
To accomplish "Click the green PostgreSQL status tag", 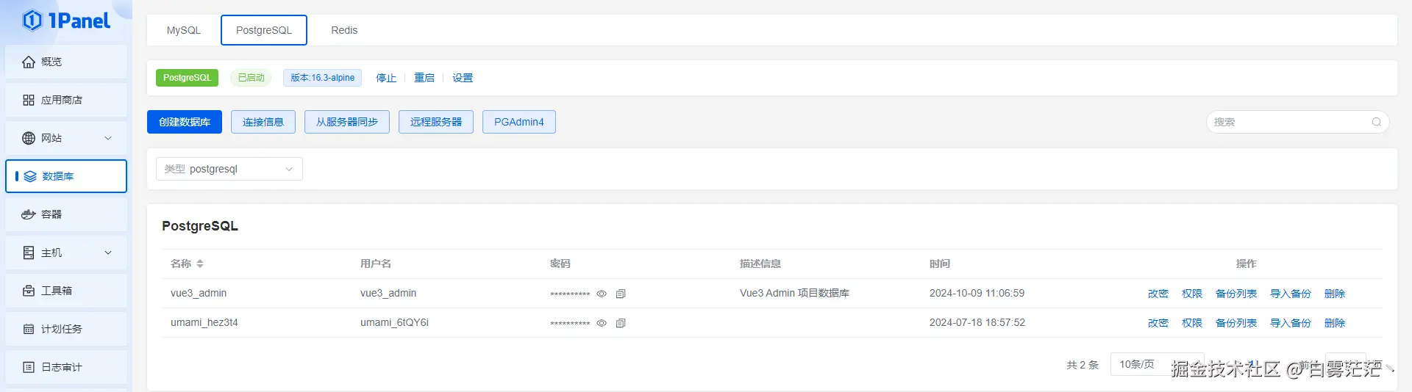I will [x=187, y=78].
